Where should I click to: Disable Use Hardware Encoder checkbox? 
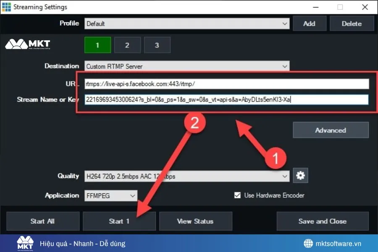click(237, 195)
